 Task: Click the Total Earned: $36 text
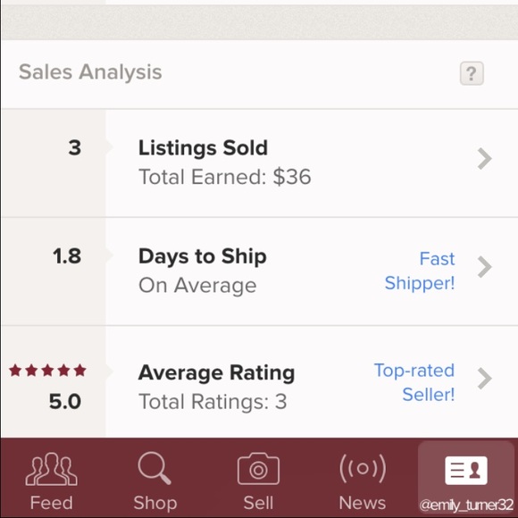click(225, 177)
